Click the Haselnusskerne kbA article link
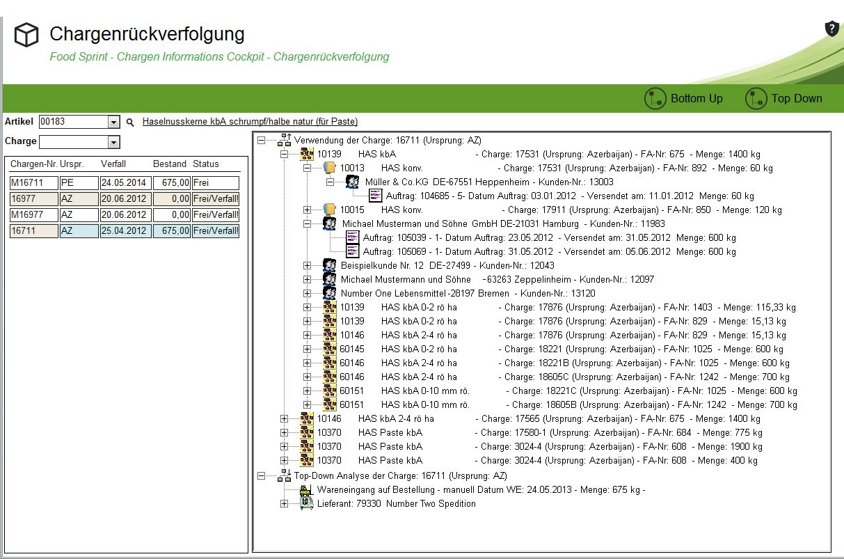Image resolution: width=844 pixels, height=559 pixels. (x=250, y=122)
